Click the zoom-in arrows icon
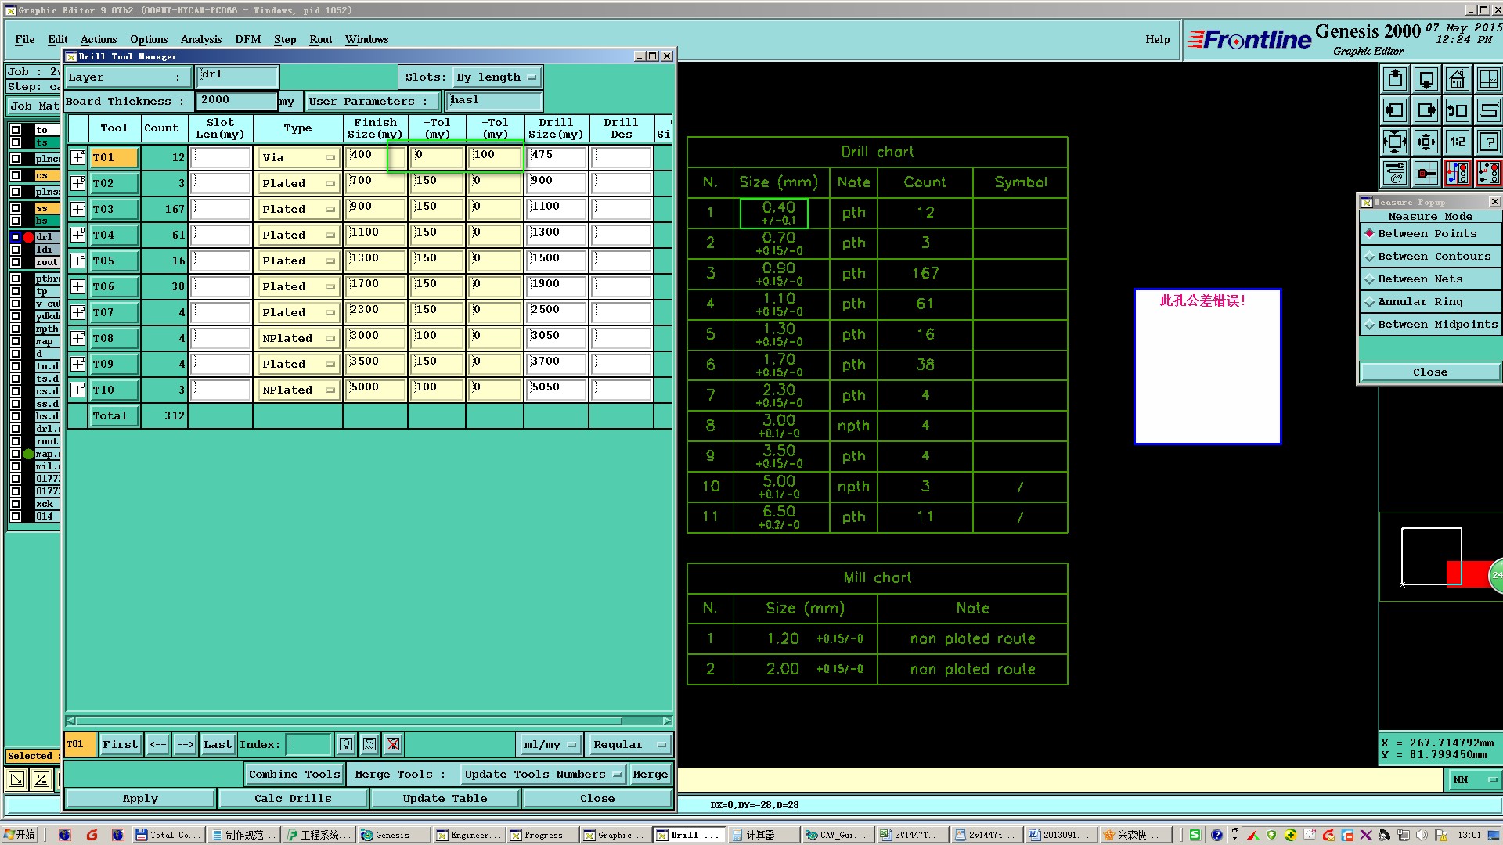Image resolution: width=1503 pixels, height=845 pixels. tap(1394, 142)
